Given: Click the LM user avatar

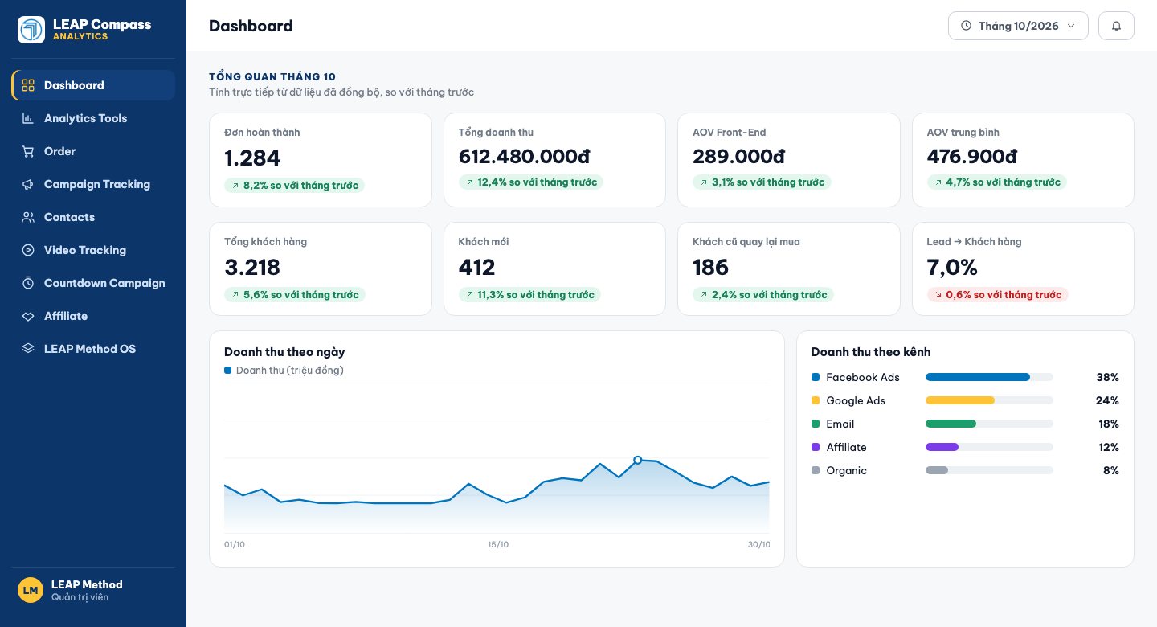Looking at the screenshot, I should (x=31, y=590).
